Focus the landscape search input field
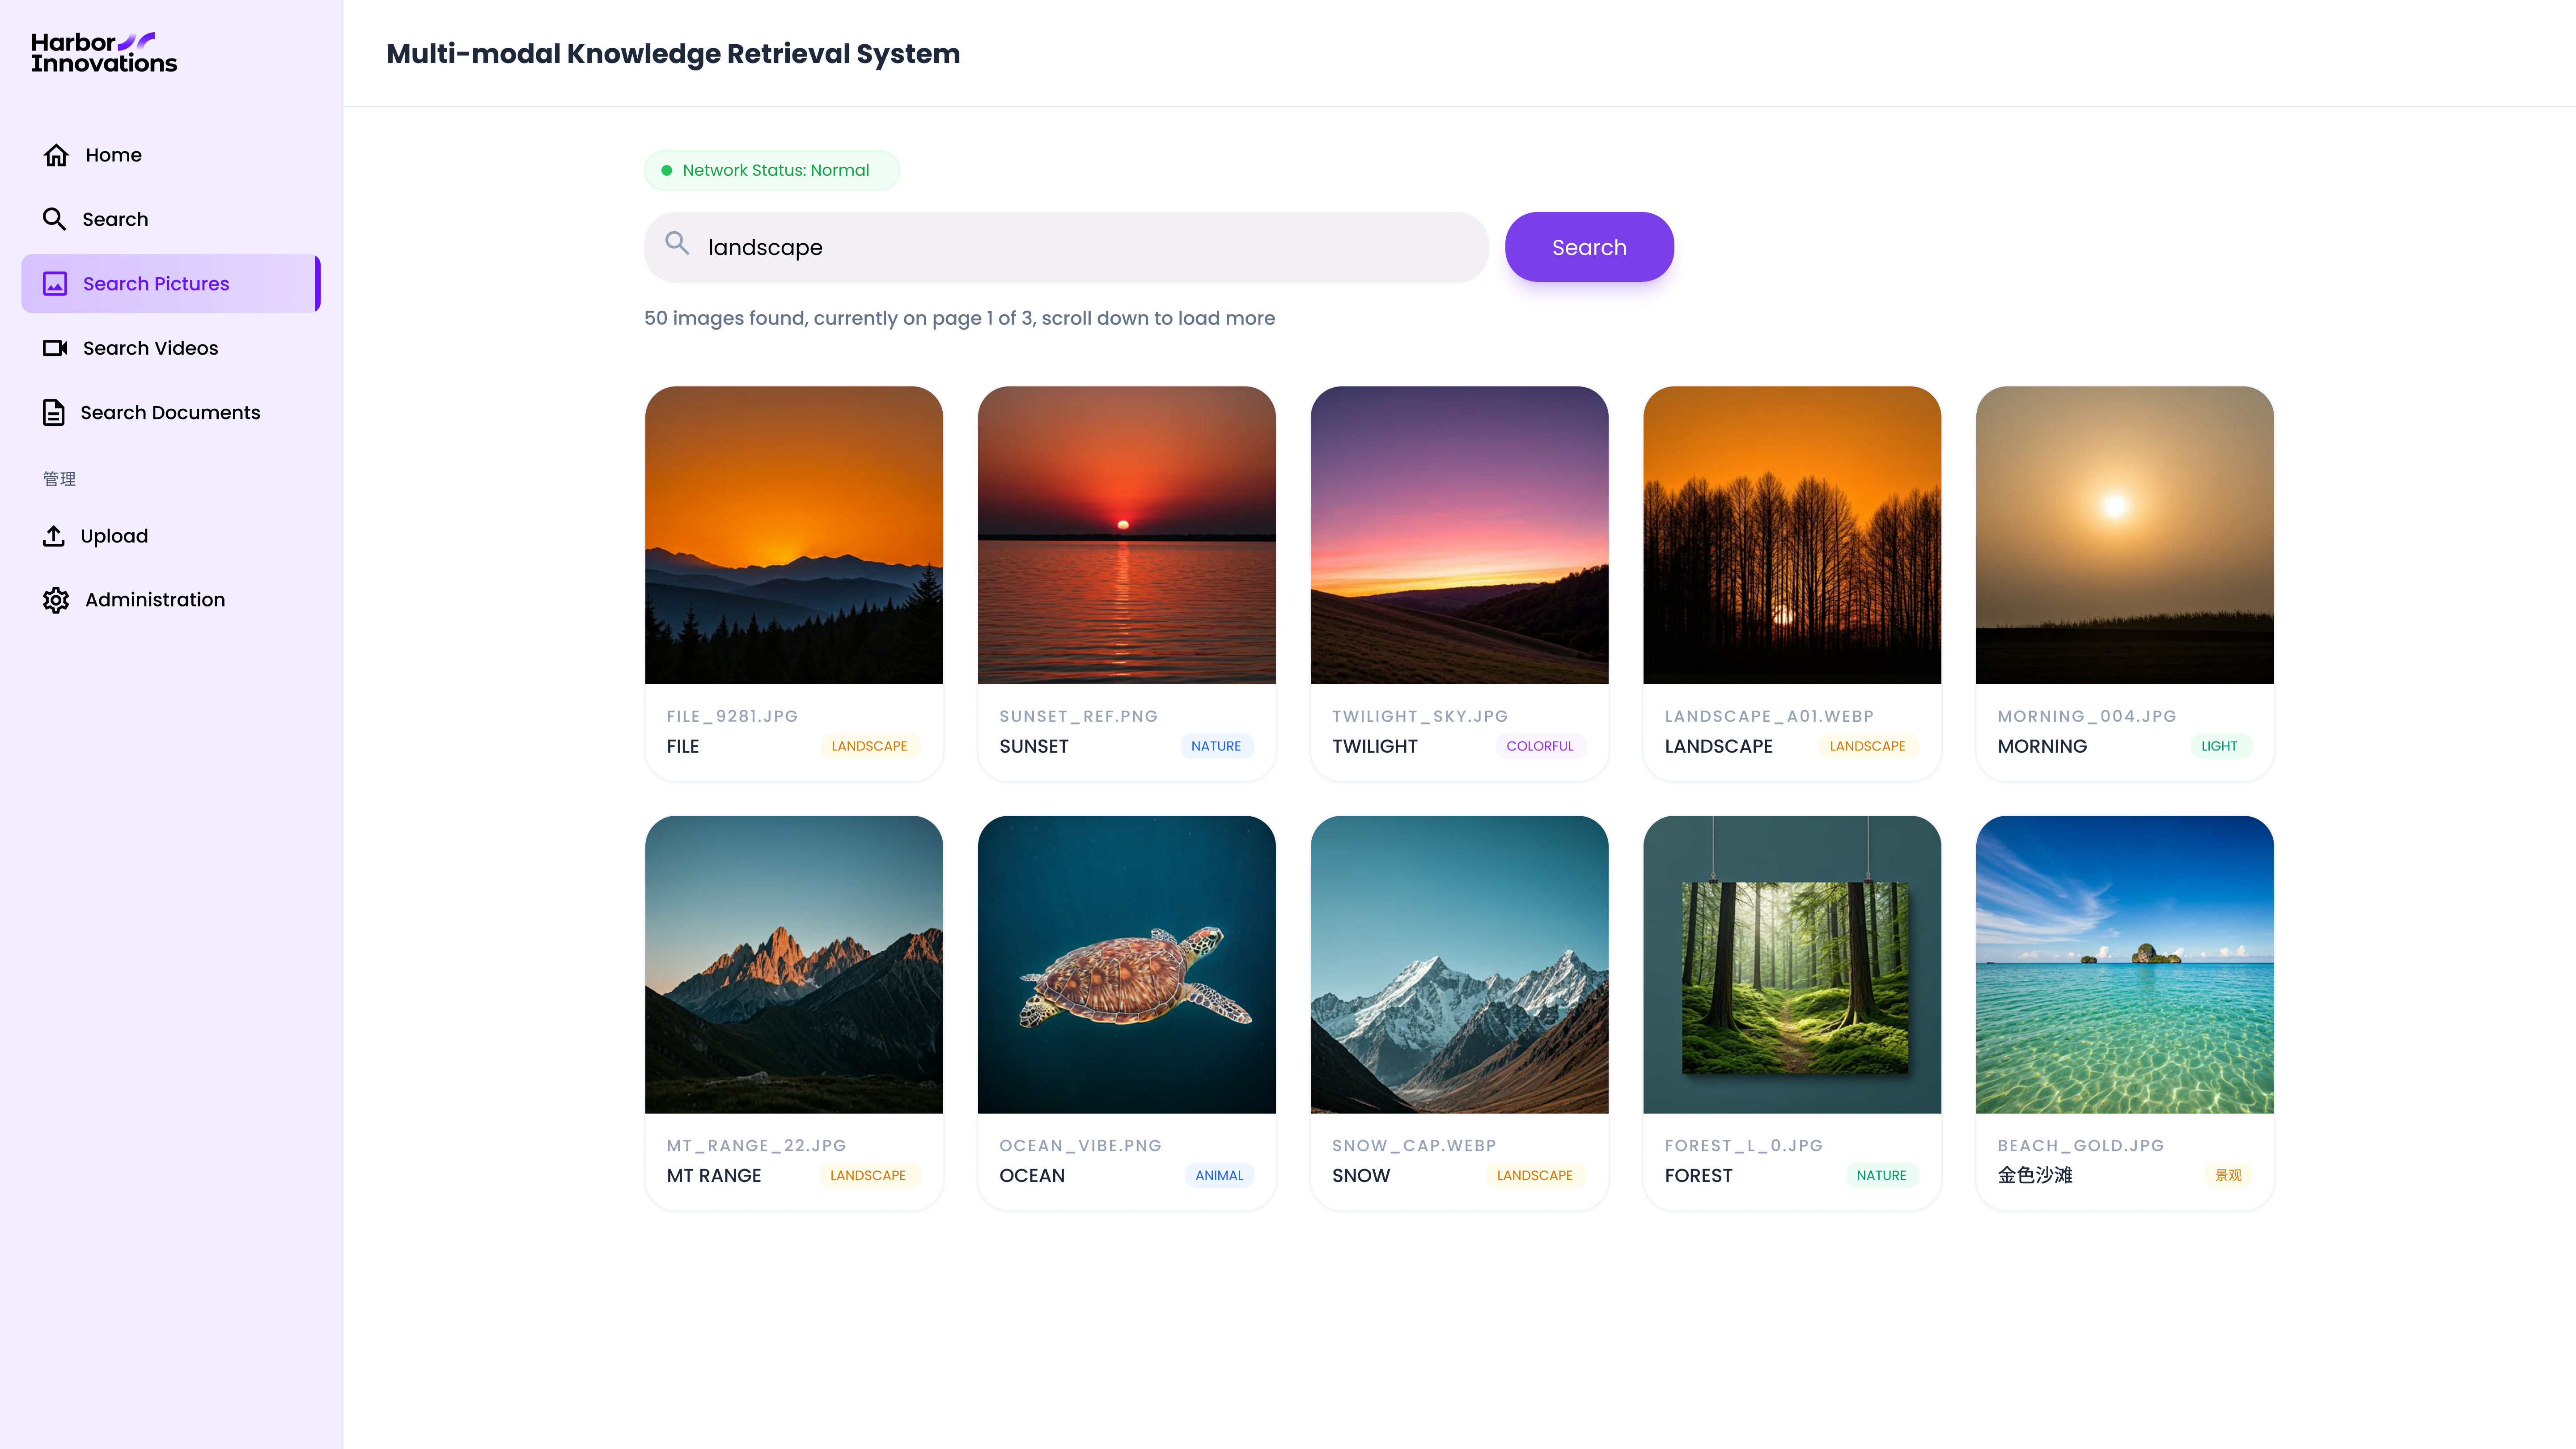Image resolution: width=2576 pixels, height=1449 pixels. point(1066,247)
